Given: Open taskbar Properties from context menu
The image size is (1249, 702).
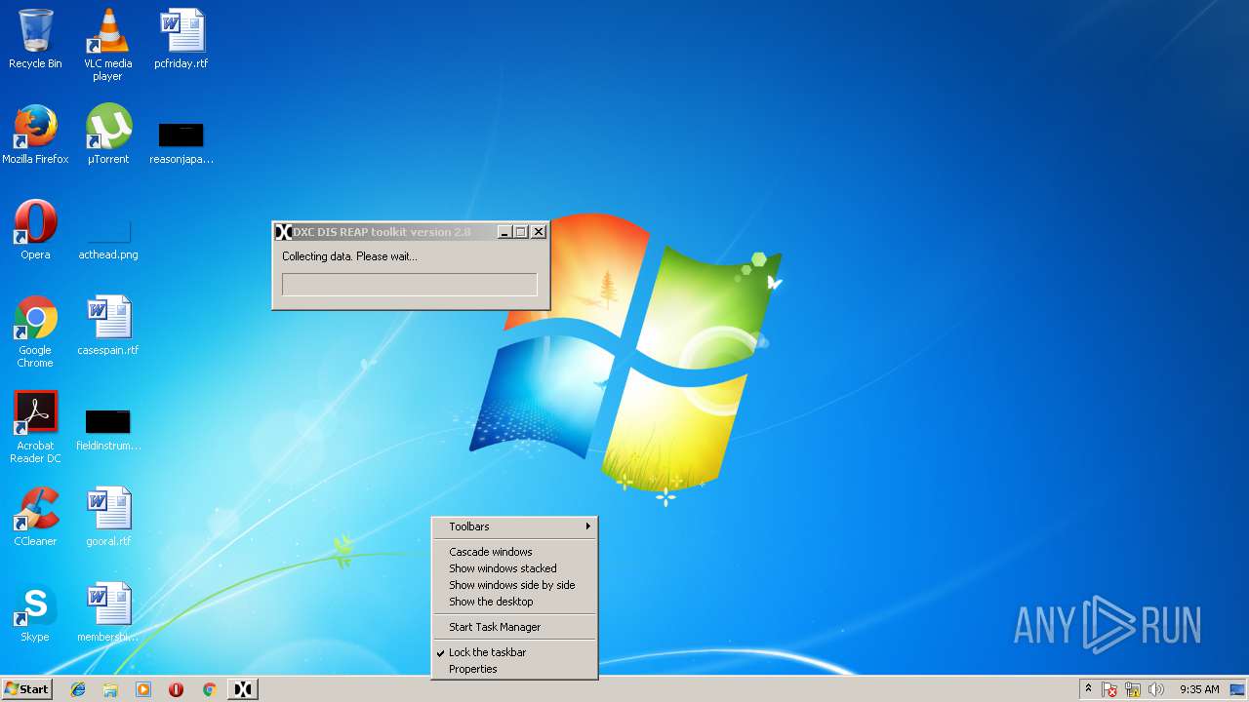Looking at the screenshot, I should [514, 669].
